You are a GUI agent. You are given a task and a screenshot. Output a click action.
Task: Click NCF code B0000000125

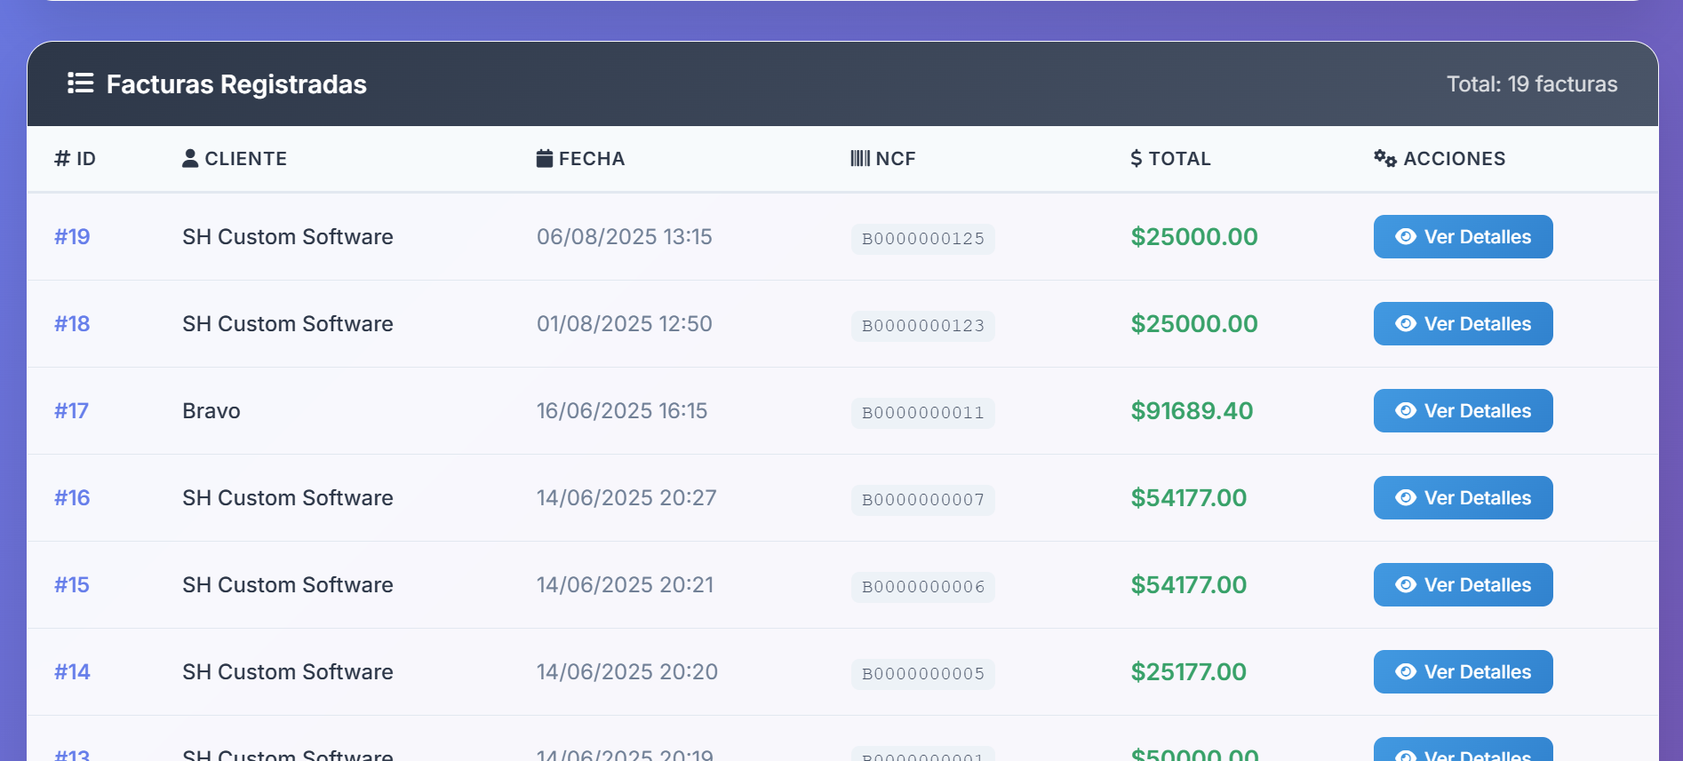pyautogui.click(x=922, y=239)
